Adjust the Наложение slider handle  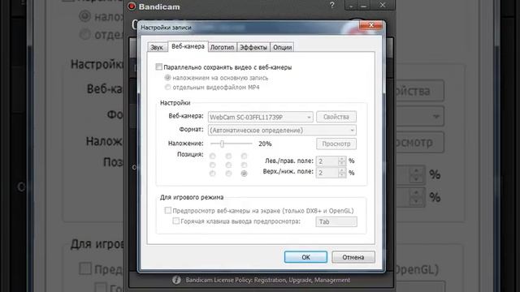click(x=222, y=144)
